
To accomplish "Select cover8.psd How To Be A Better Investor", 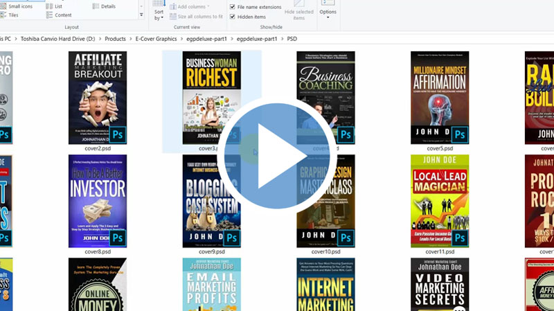I will point(98,201).
